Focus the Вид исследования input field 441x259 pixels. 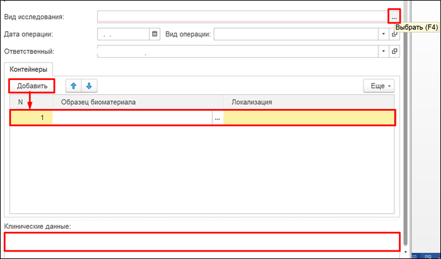tap(242, 17)
